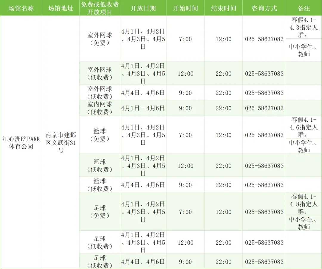Screen dimensions: 322x269
Task: Click the 室外网球（免费） project cell
Action: tap(100, 39)
